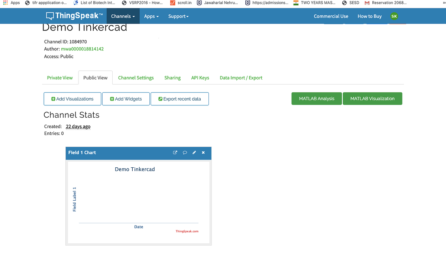The height and width of the screenshot is (253, 446).
Task: Open the Channel Settings tab
Action: [x=136, y=78]
